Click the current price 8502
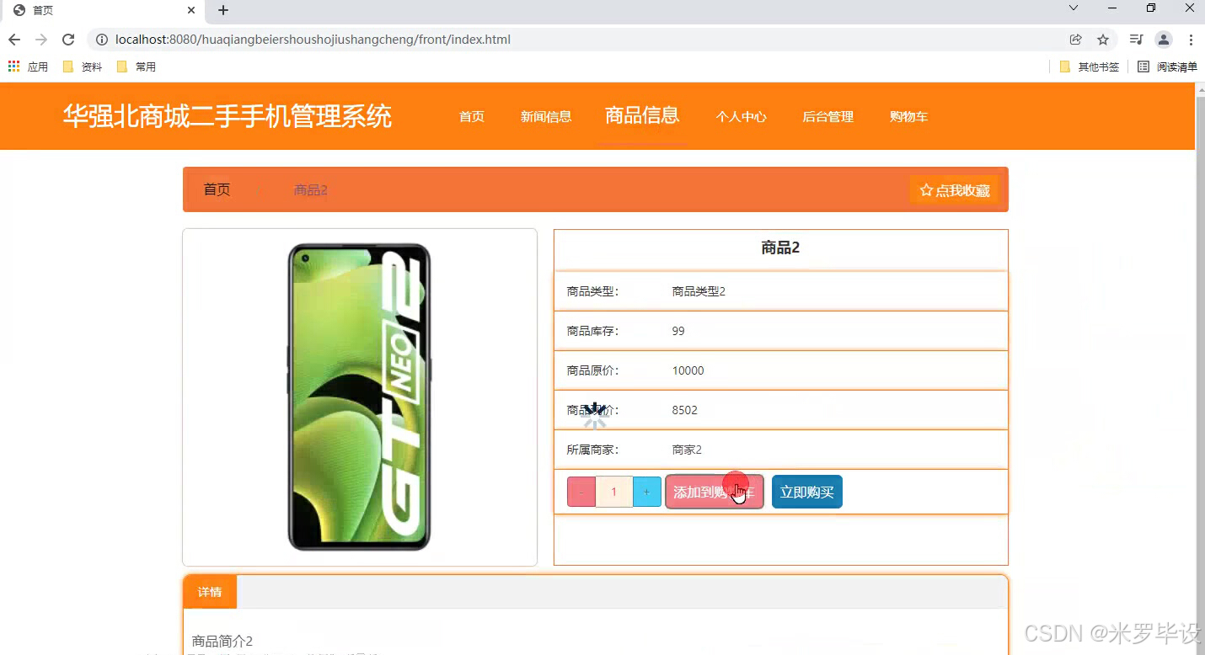This screenshot has width=1205, height=655. (x=684, y=410)
